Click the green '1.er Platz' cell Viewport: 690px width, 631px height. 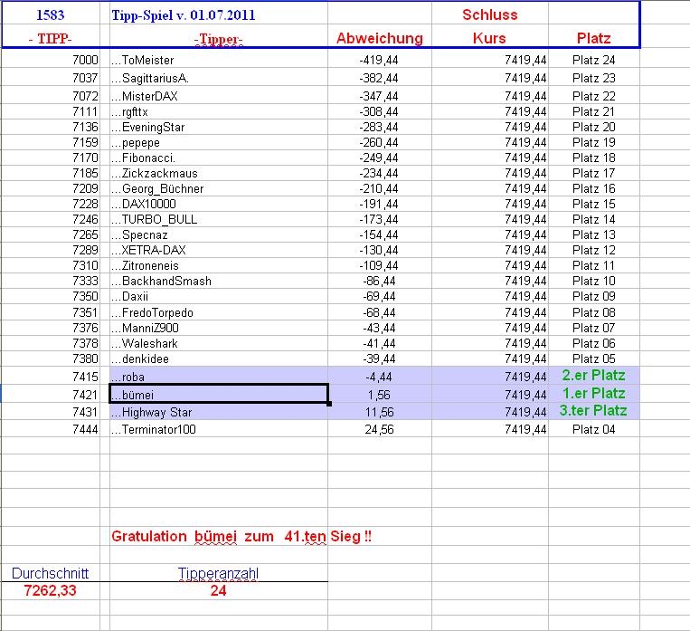point(593,394)
